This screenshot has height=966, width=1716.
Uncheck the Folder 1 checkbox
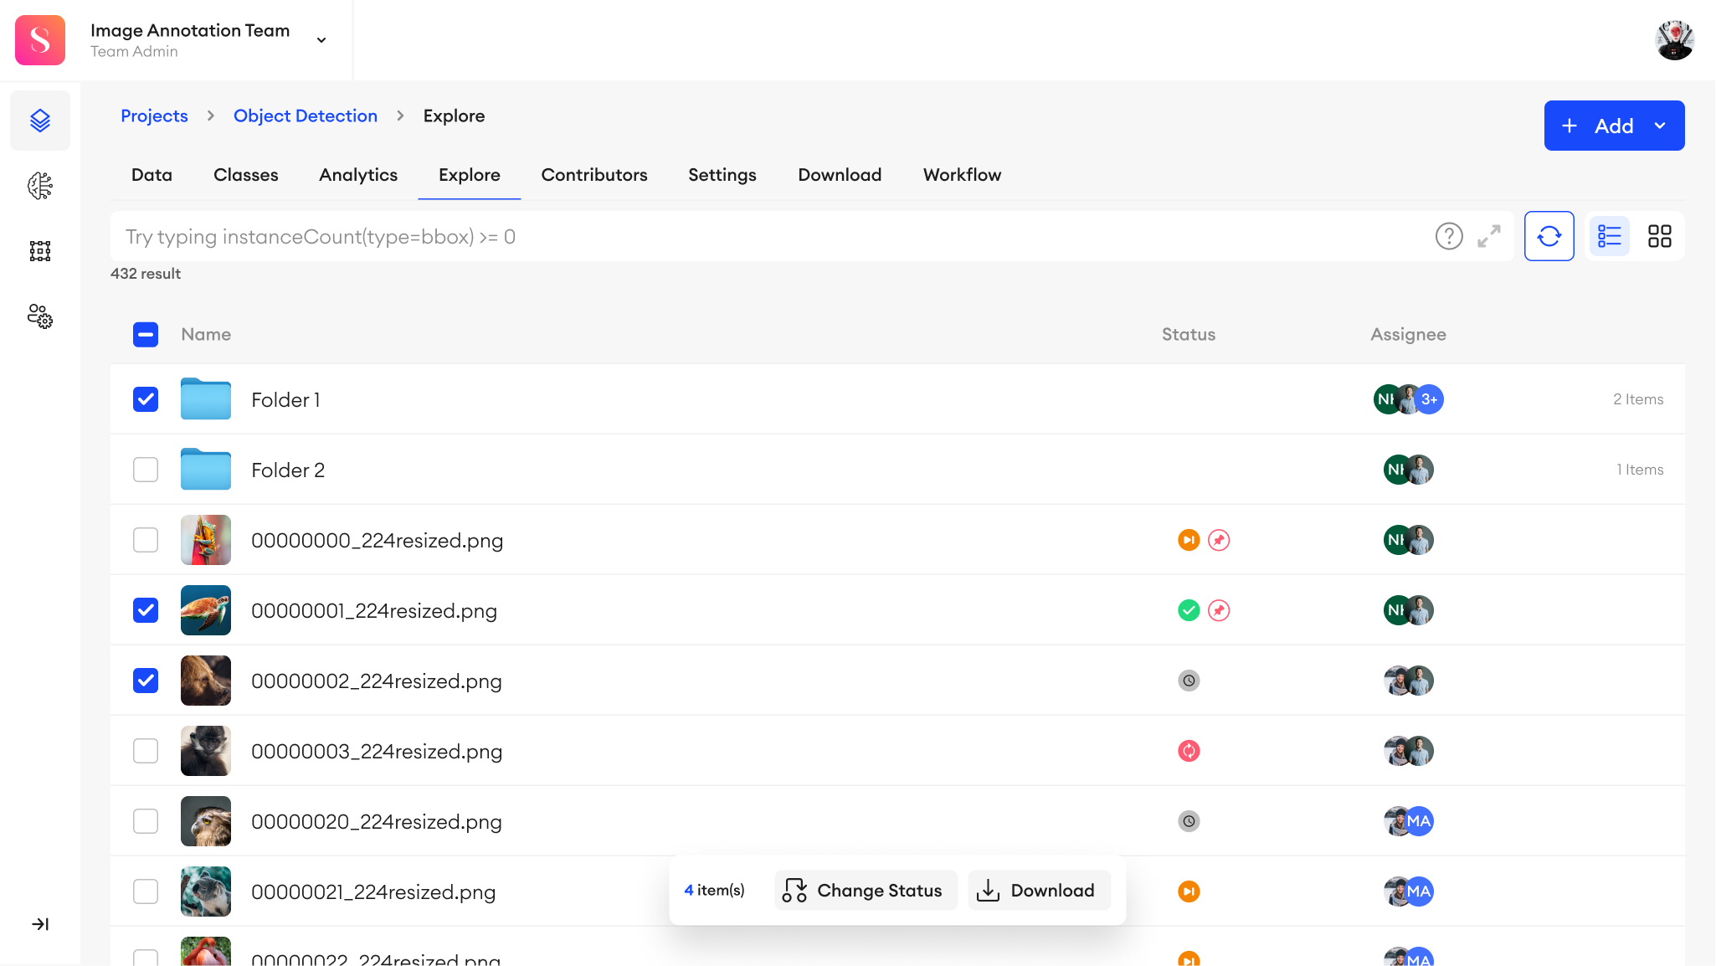coord(146,399)
